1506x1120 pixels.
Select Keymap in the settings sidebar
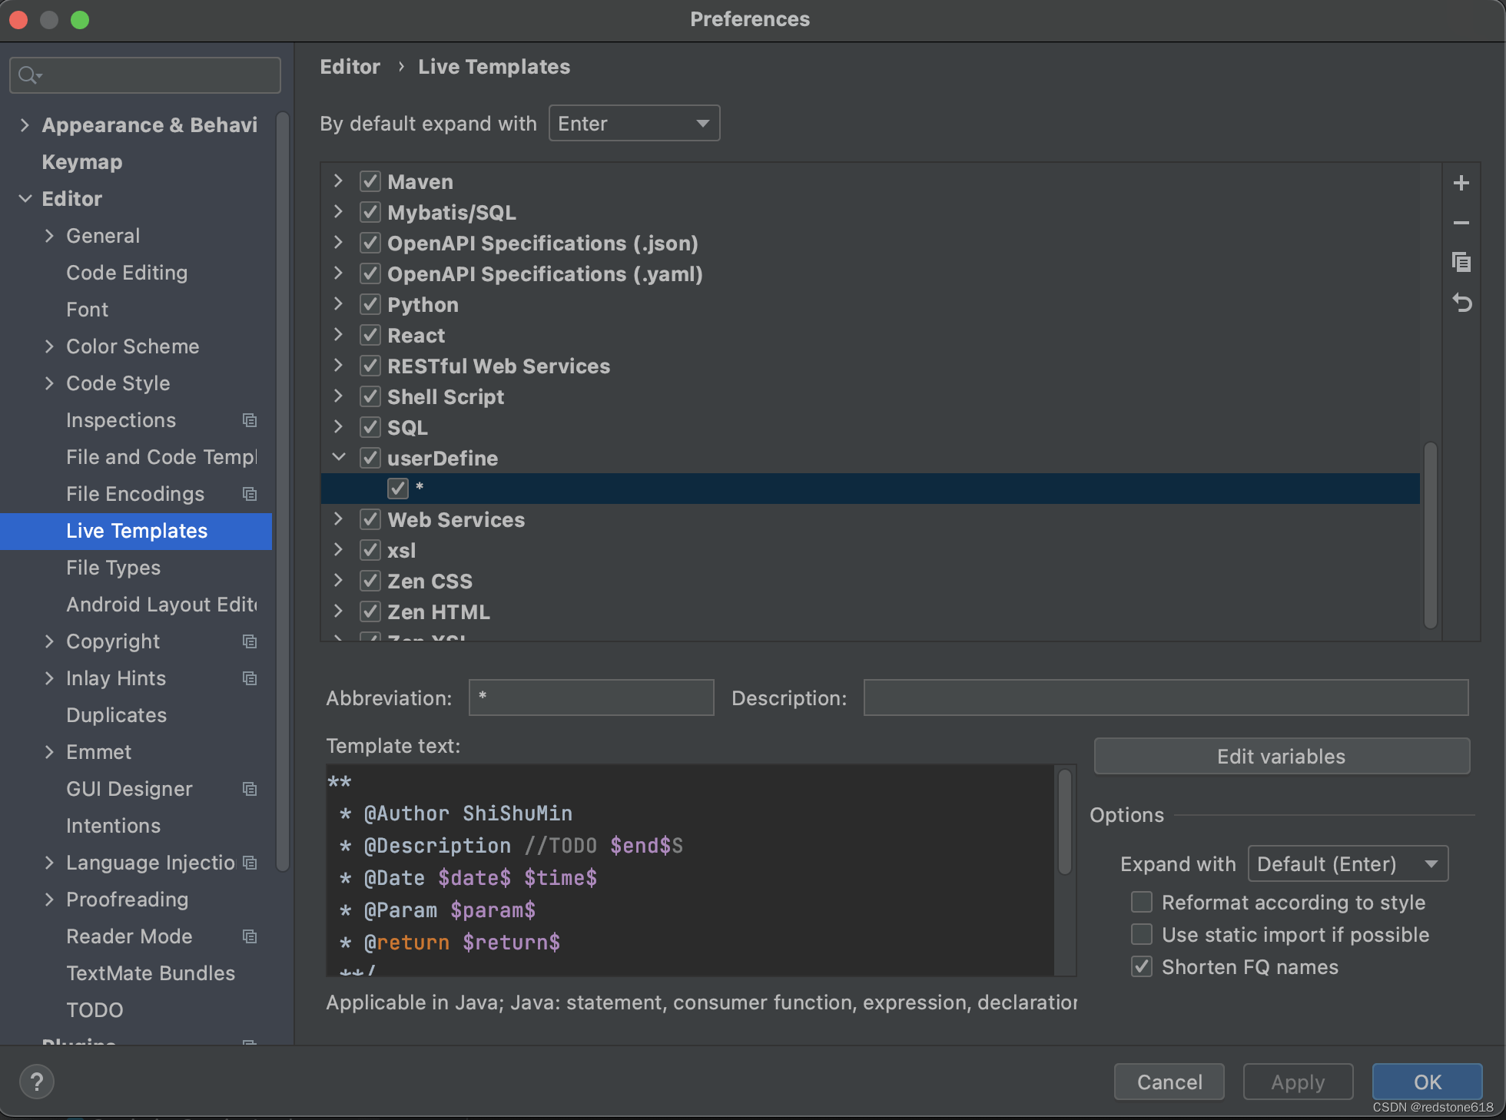(82, 162)
